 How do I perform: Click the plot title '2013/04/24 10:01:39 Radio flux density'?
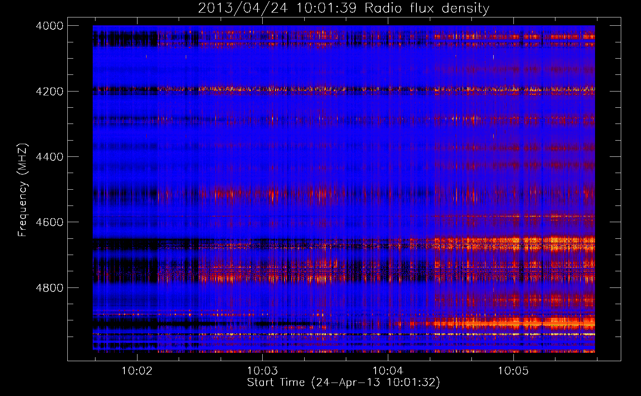[x=343, y=8]
